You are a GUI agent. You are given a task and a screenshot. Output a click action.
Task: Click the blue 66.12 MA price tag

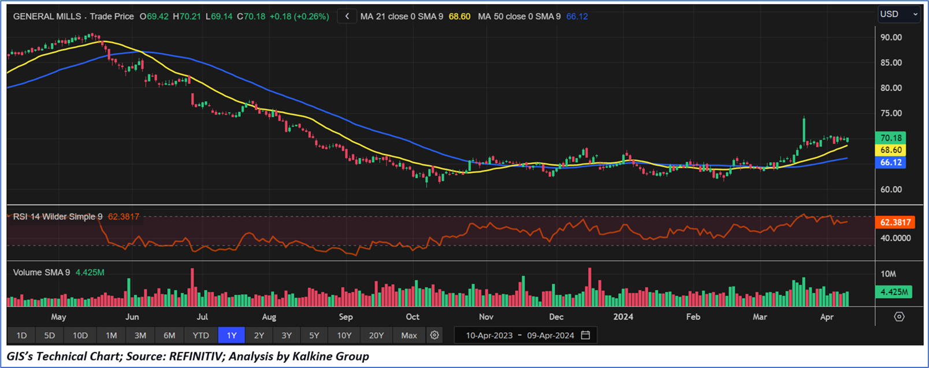coord(891,163)
